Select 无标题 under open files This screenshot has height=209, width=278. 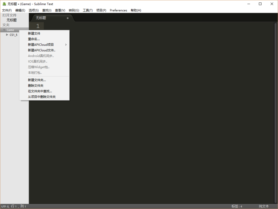(x=11, y=20)
